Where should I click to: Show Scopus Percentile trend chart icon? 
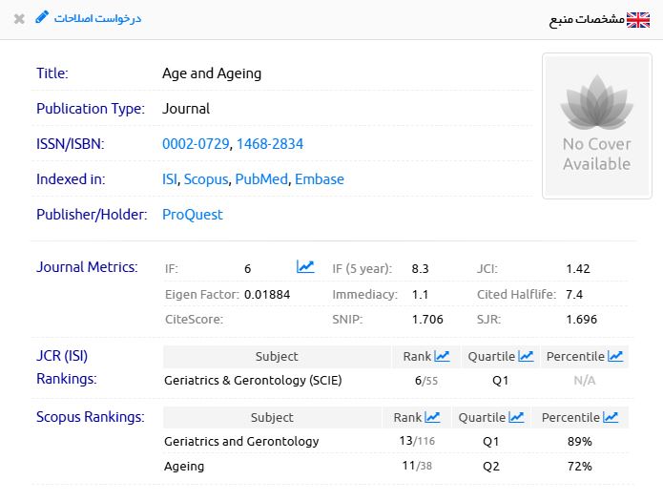(x=611, y=417)
